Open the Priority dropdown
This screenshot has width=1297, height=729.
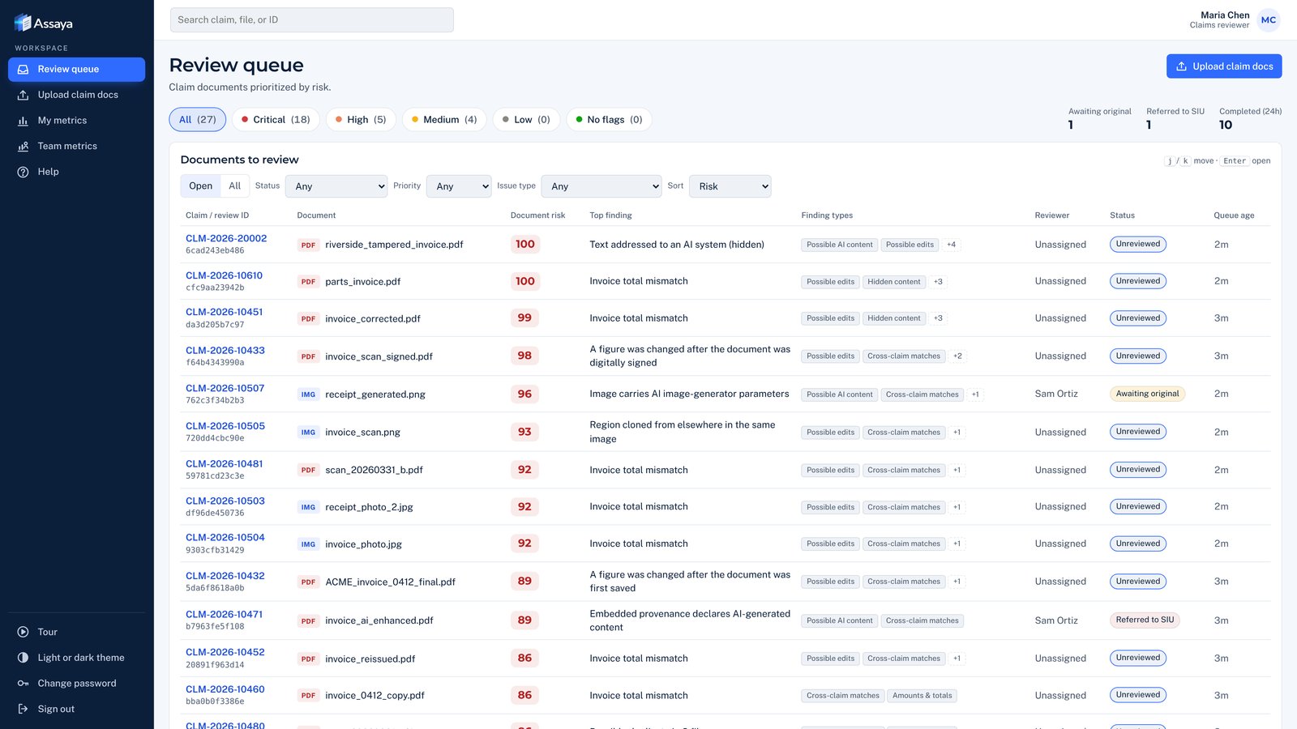point(459,186)
